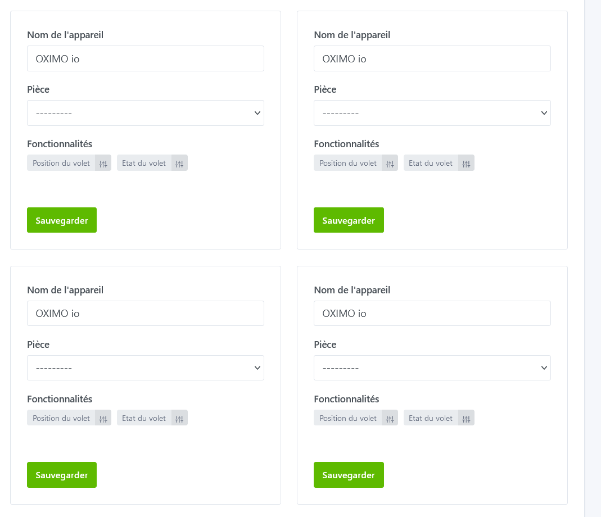Save the bottom-left device with Sauvegarder

(62, 475)
